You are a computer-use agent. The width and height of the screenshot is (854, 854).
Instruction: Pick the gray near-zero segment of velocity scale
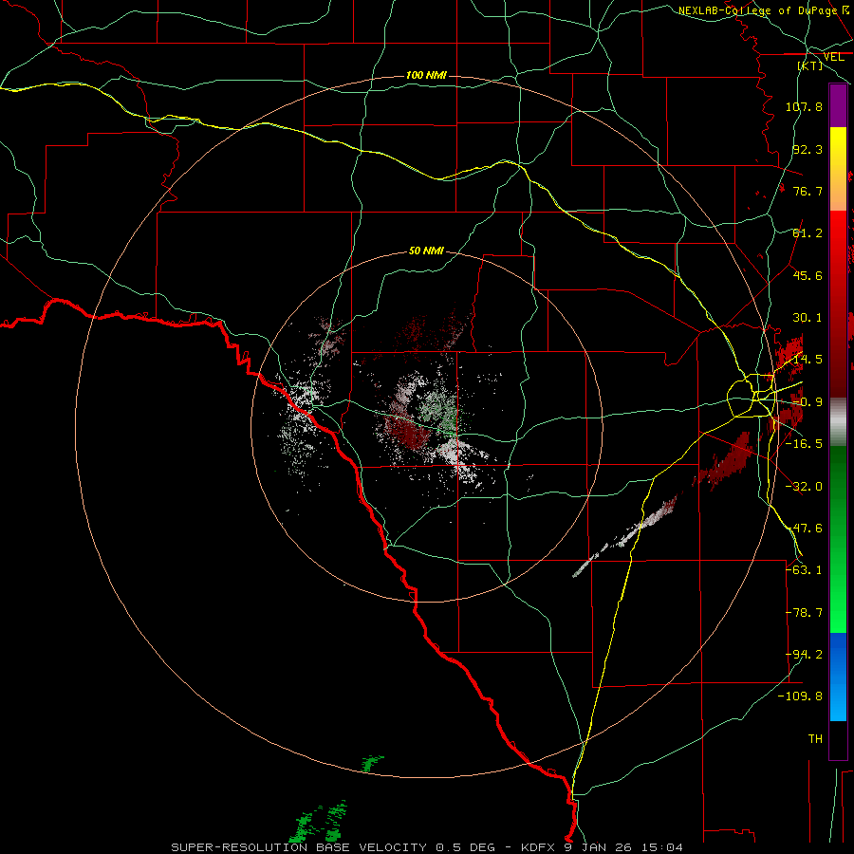838,421
